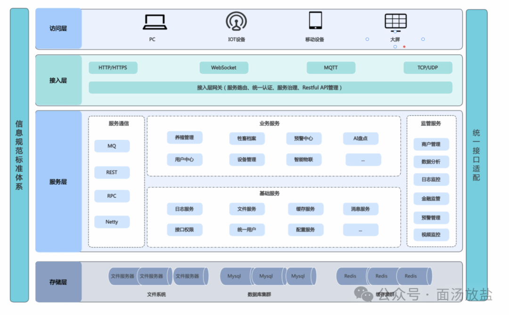Click the 大屏 text label
This screenshot has width=509, height=315.
click(x=395, y=40)
